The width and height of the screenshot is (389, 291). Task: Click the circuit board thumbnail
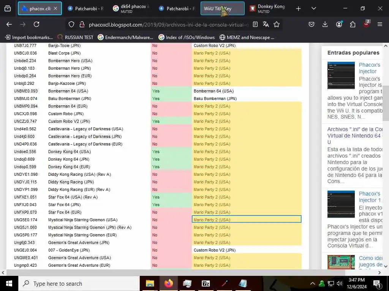341,262
